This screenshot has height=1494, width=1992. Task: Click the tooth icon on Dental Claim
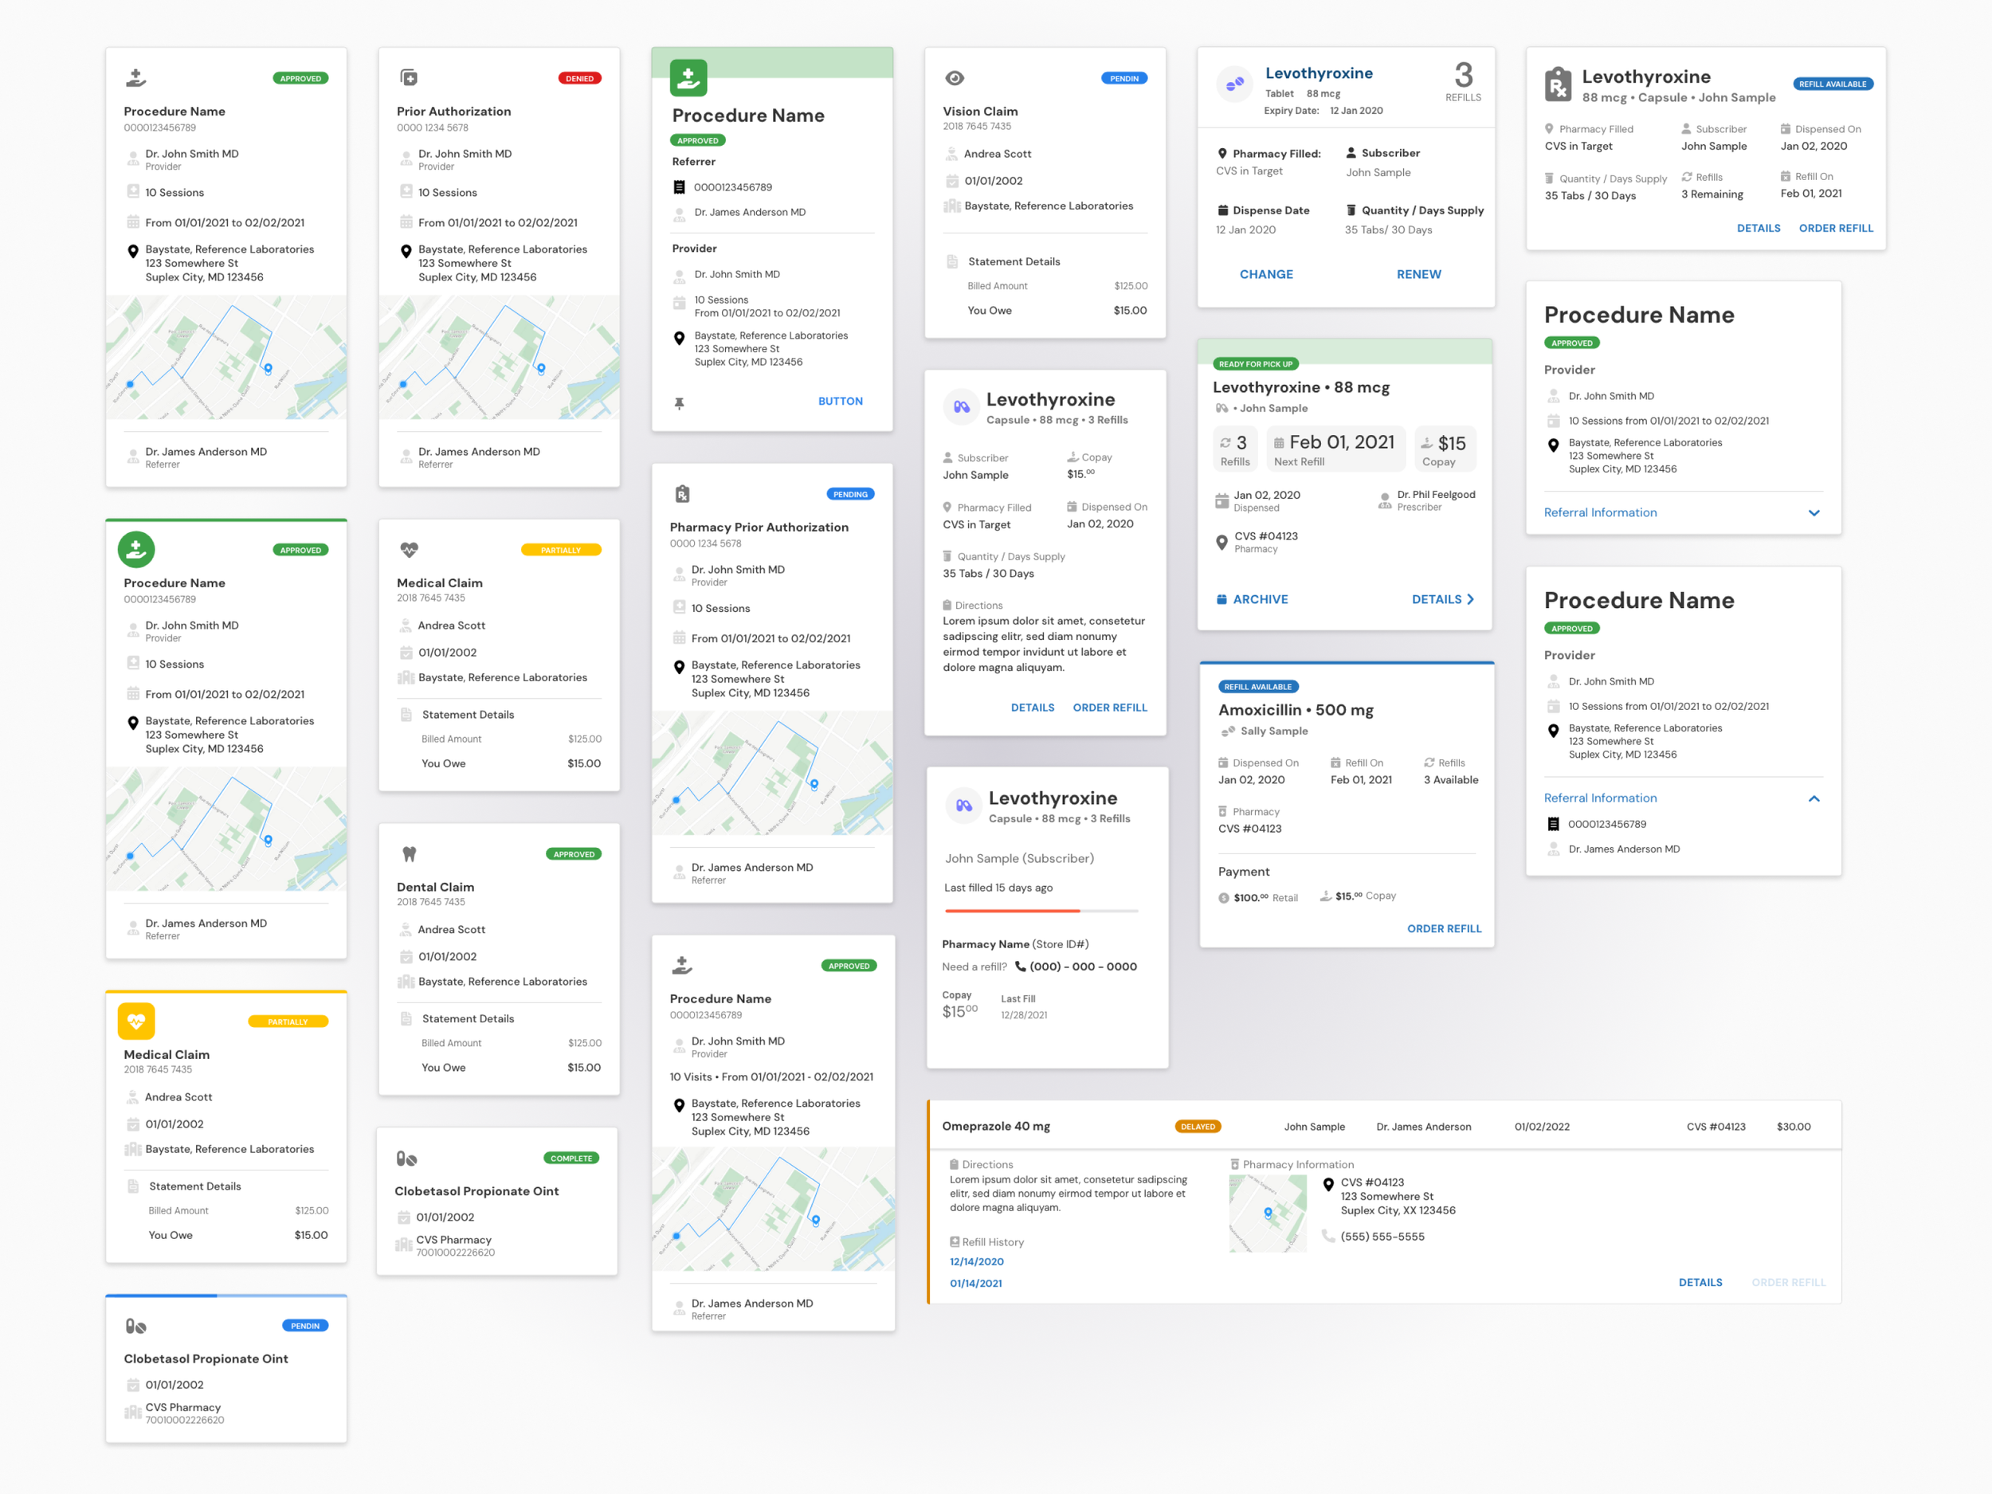coord(409,853)
